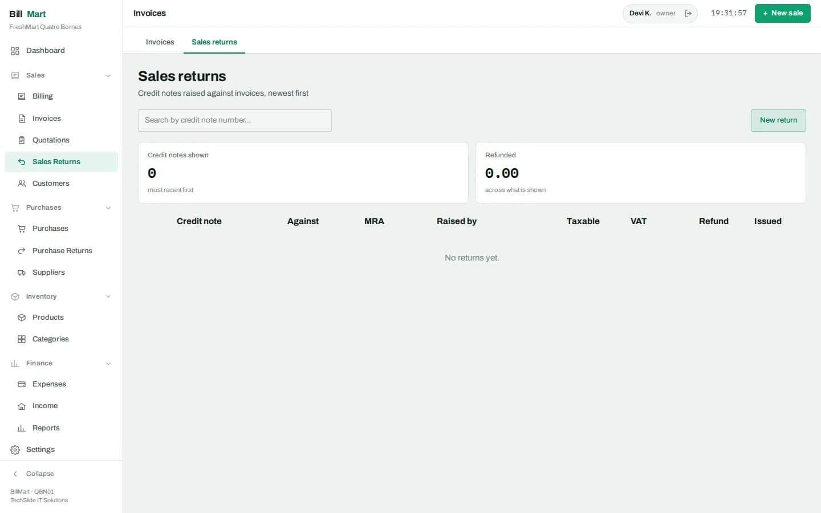821x513 pixels.
Task: Open Customers in the sidebar
Action: coord(61,184)
